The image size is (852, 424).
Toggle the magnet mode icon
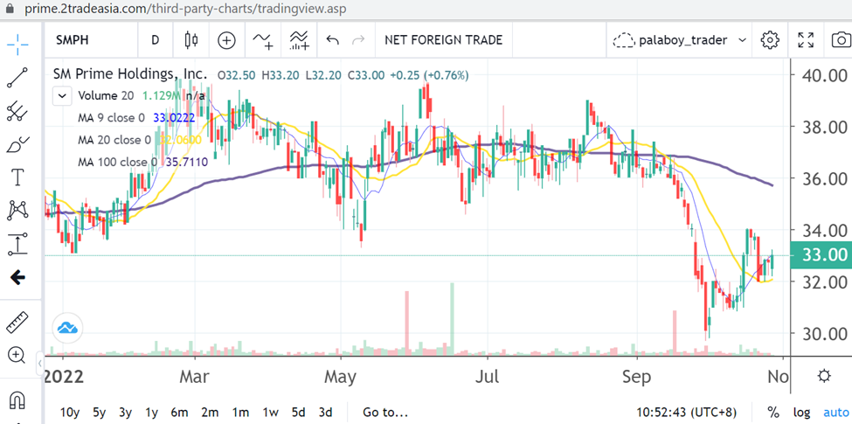pos(17,401)
